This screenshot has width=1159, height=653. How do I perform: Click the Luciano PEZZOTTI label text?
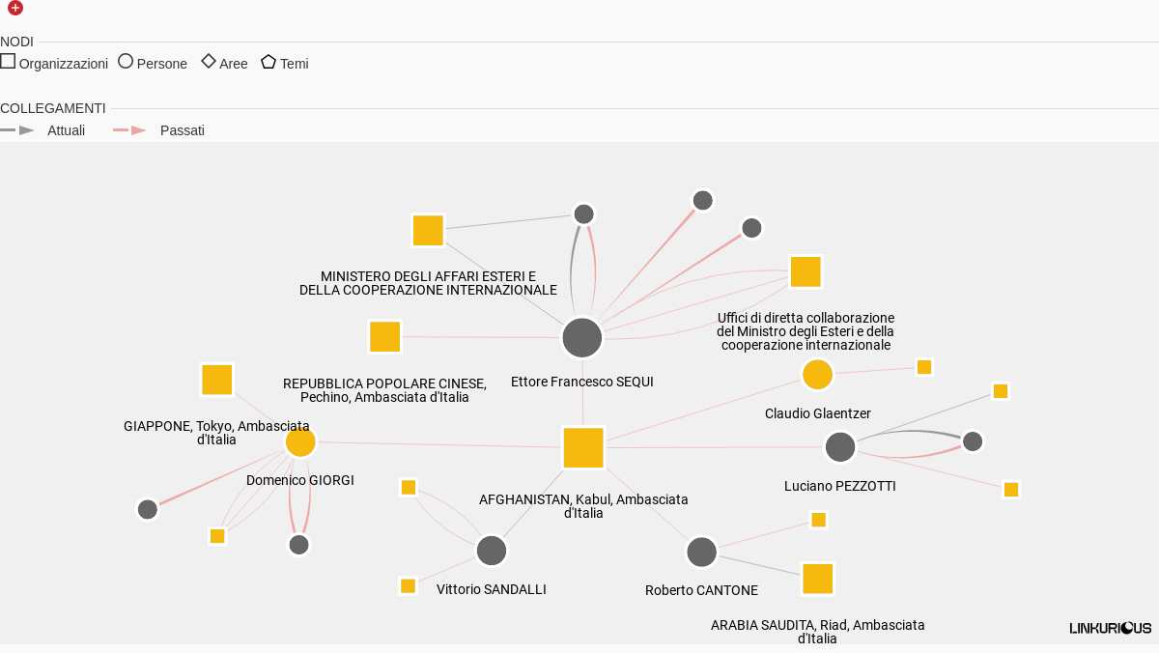tap(840, 486)
